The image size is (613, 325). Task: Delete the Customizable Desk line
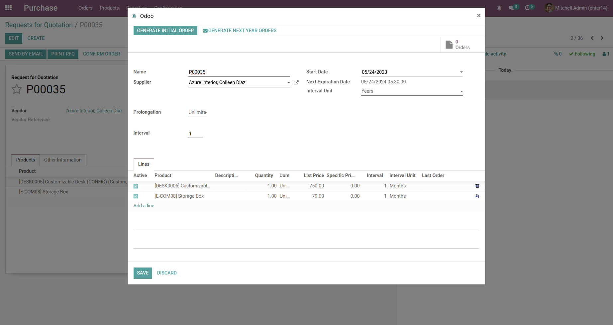477,186
